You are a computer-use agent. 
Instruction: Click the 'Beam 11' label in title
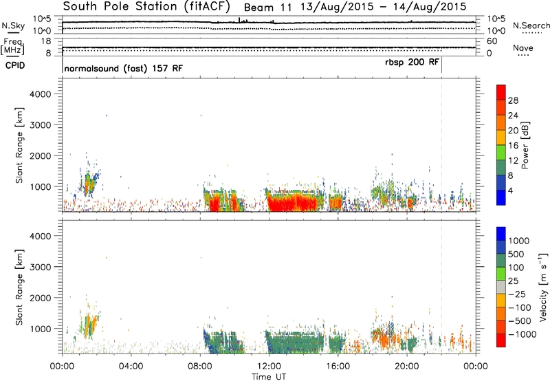267,7
